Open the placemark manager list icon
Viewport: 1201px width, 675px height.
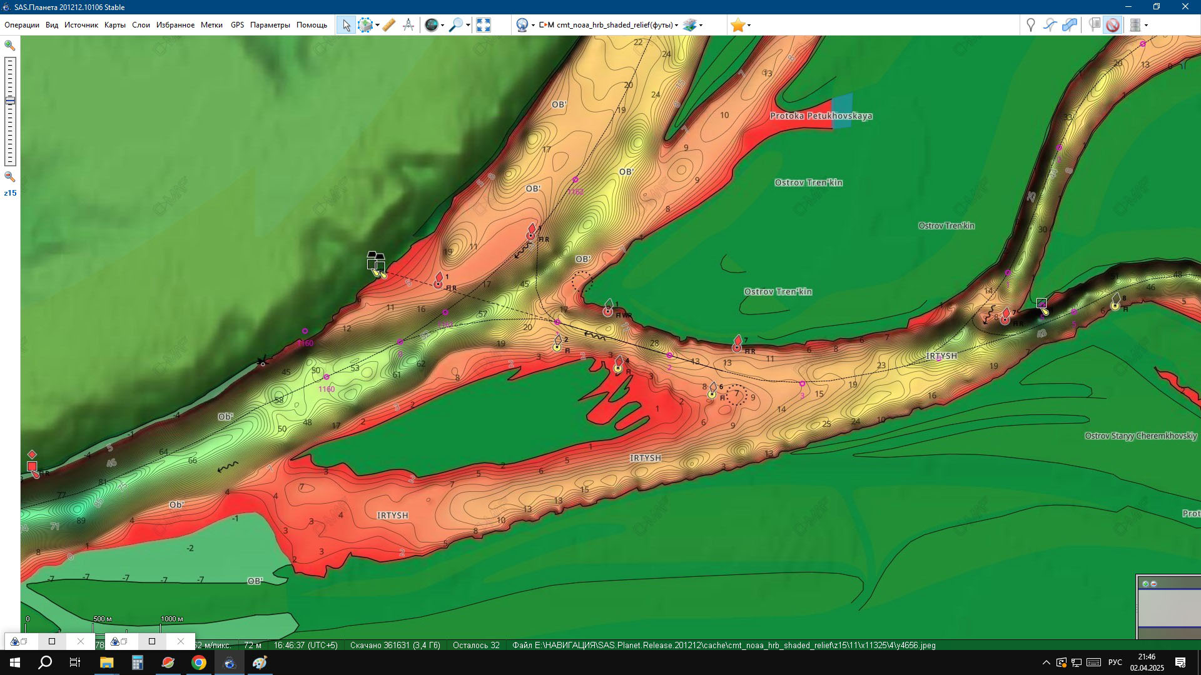click(1094, 25)
